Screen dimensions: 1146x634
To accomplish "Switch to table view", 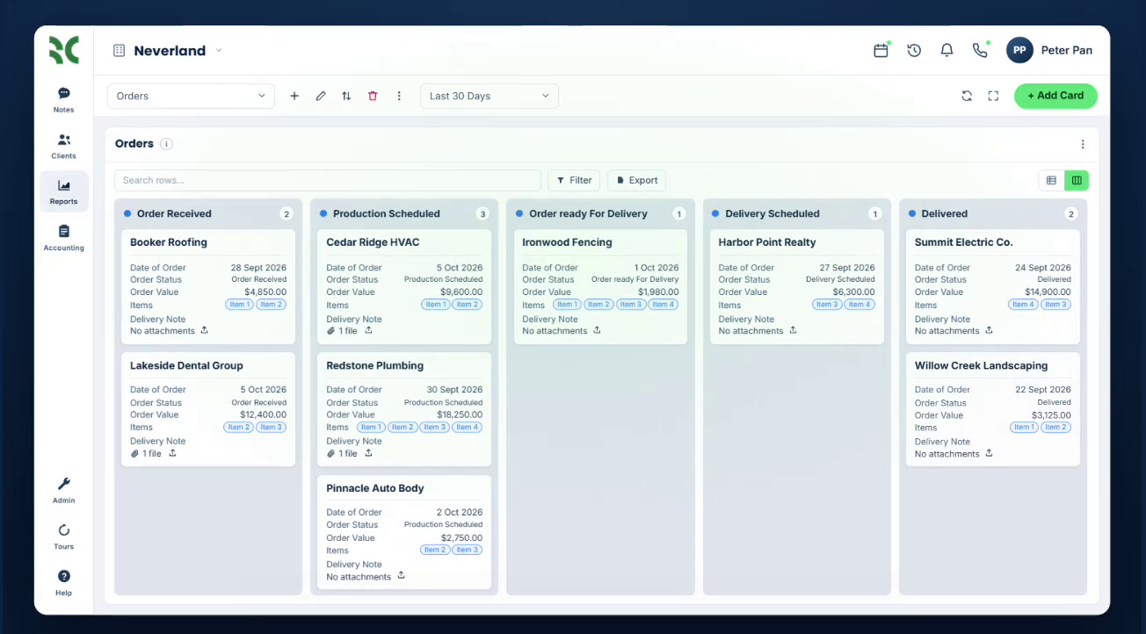I will (x=1051, y=180).
